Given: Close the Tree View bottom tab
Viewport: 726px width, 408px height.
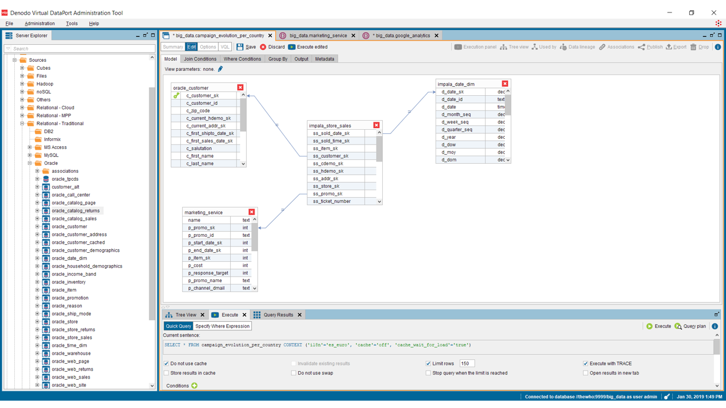Looking at the screenshot, I should click(202, 315).
